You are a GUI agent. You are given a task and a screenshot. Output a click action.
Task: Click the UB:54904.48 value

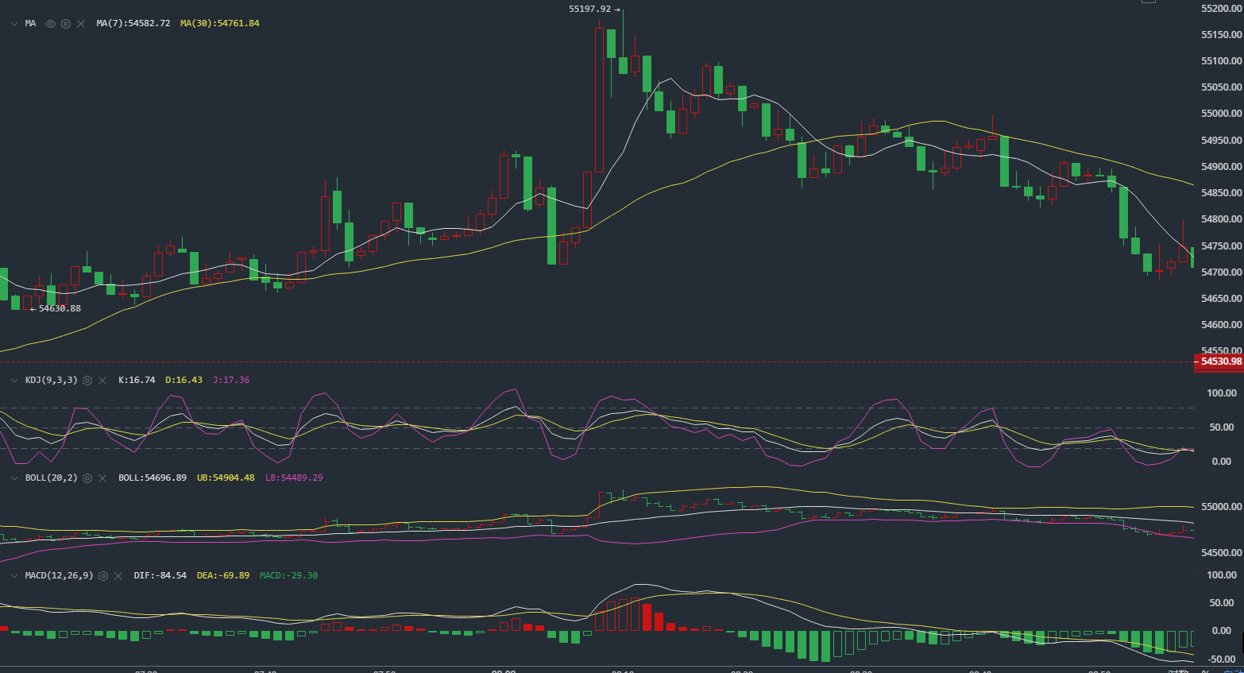coord(226,478)
